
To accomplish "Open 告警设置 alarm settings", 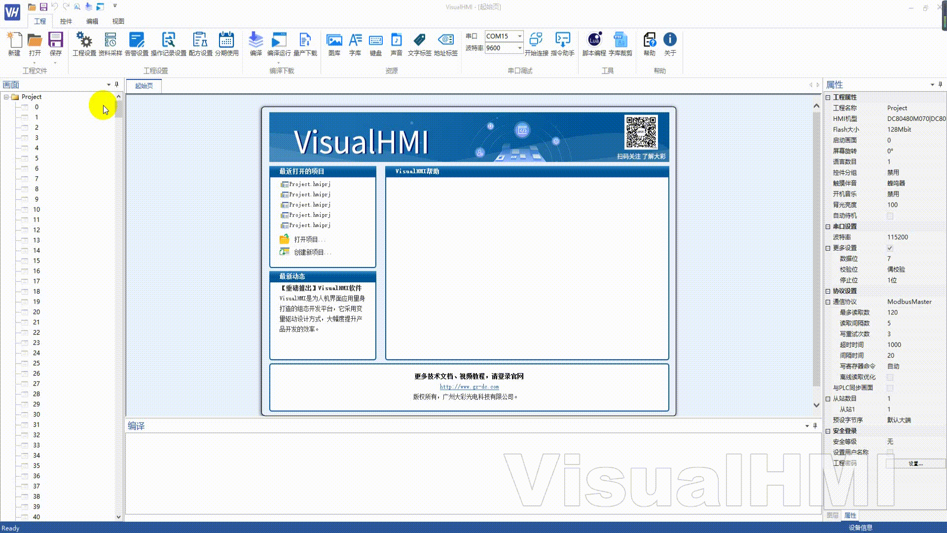I will point(137,44).
